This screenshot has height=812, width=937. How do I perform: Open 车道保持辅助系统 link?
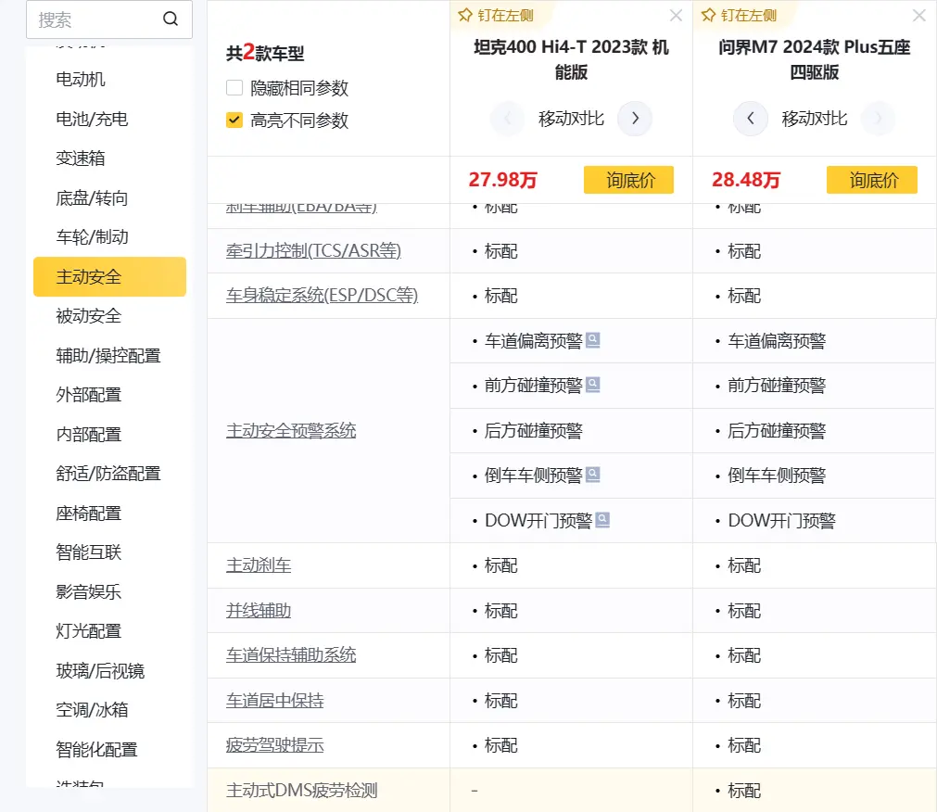click(x=291, y=654)
